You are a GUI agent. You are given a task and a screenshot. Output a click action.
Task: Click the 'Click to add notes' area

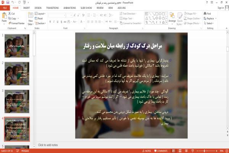pos(48,145)
